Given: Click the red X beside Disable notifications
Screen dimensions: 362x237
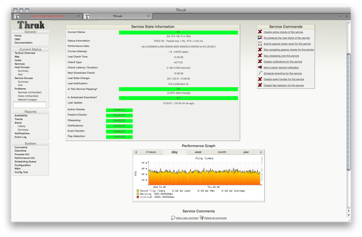Looking at the screenshot, I should click(x=260, y=61).
